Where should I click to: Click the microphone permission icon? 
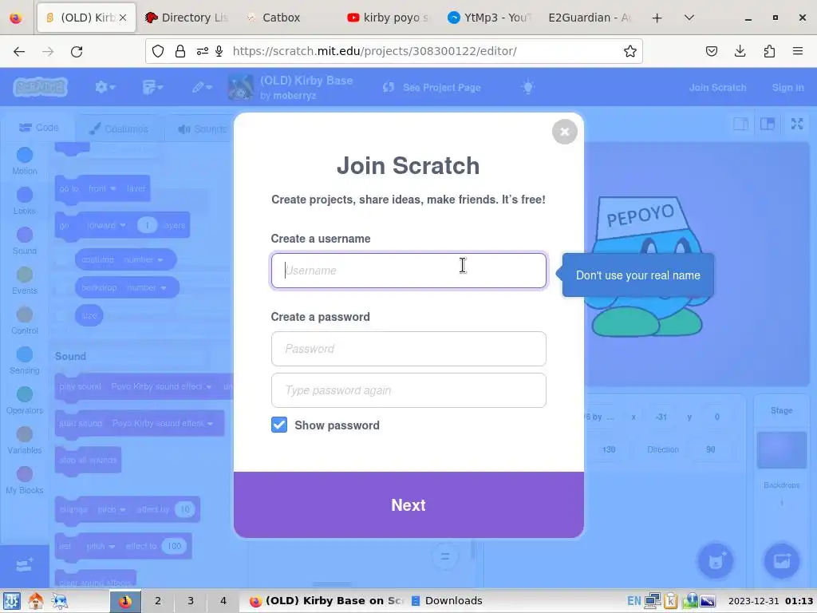tap(219, 51)
